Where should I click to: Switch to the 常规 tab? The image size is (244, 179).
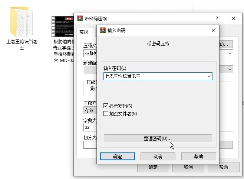click(84, 32)
